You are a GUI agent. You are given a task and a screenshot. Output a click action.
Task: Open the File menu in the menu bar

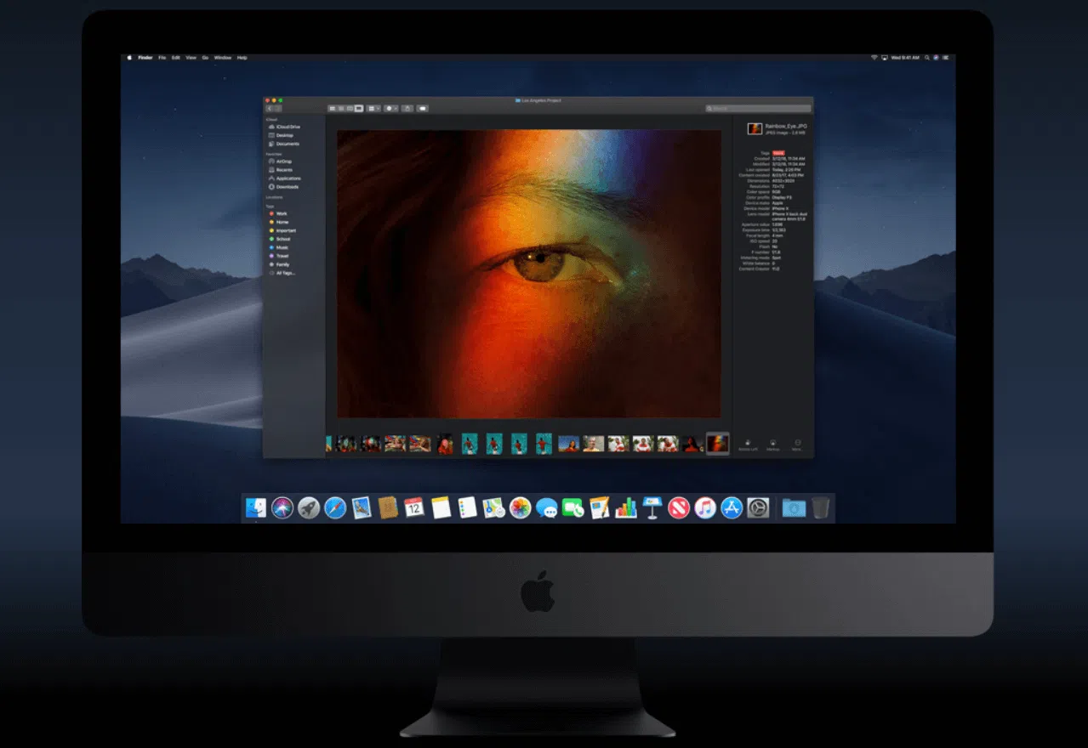(x=162, y=58)
